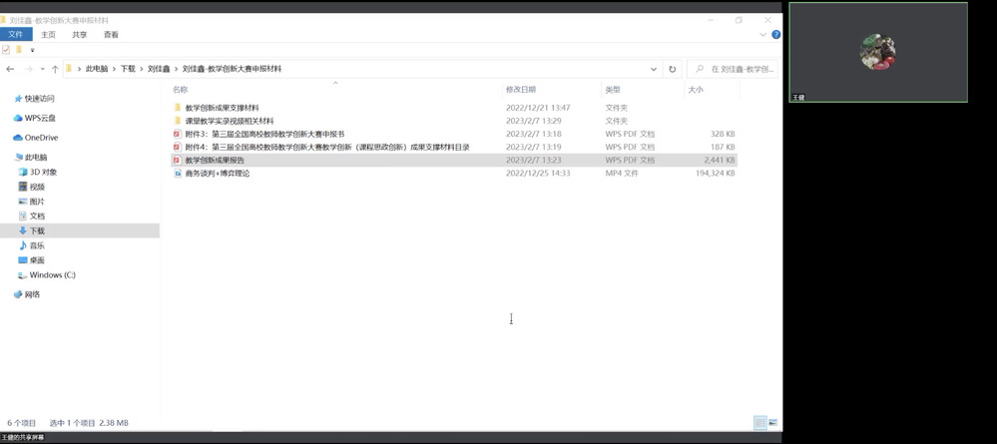The width and height of the screenshot is (997, 444).
Task: Click the Up one level arrow
Action: [55, 70]
